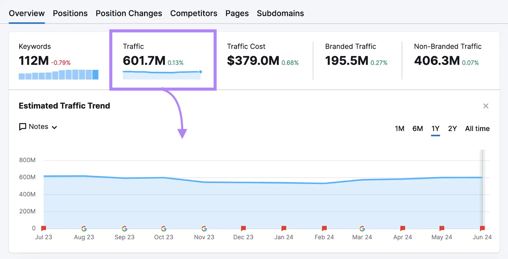Click the Google update icon at Sep 23
Viewport: 508px width, 259px height.
(x=124, y=229)
